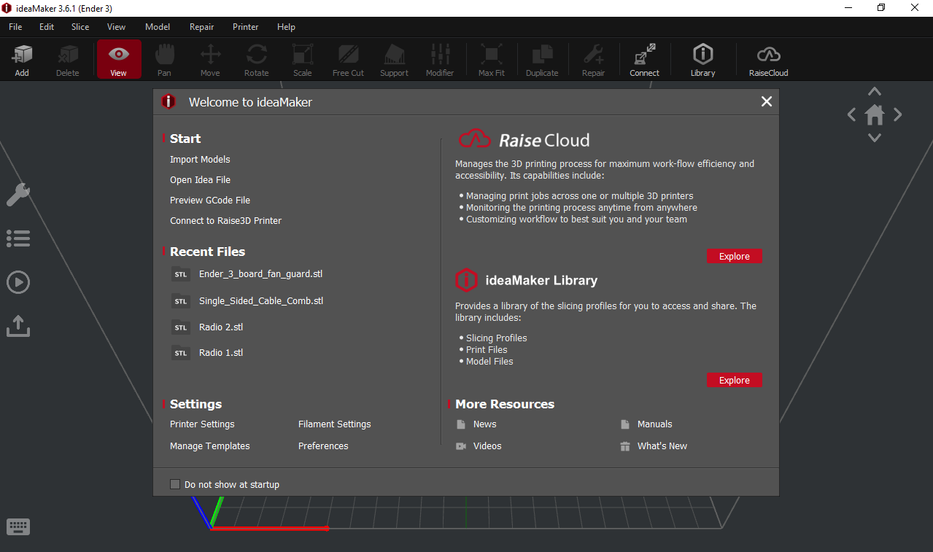Select the Free Cut tool
This screenshot has height=552, width=933.
pos(348,60)
